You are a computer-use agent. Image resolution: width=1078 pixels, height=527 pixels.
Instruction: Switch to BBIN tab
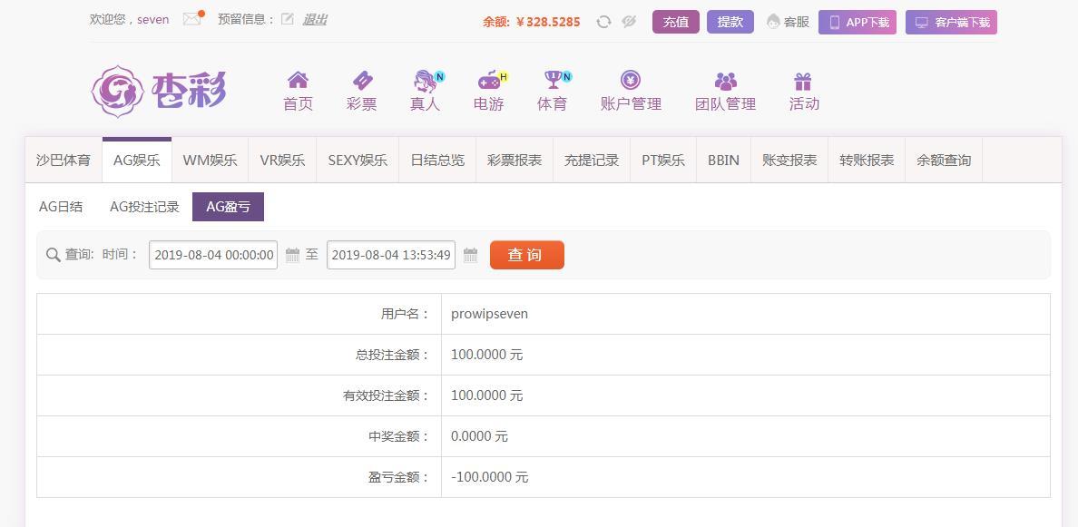pos(723,160)
